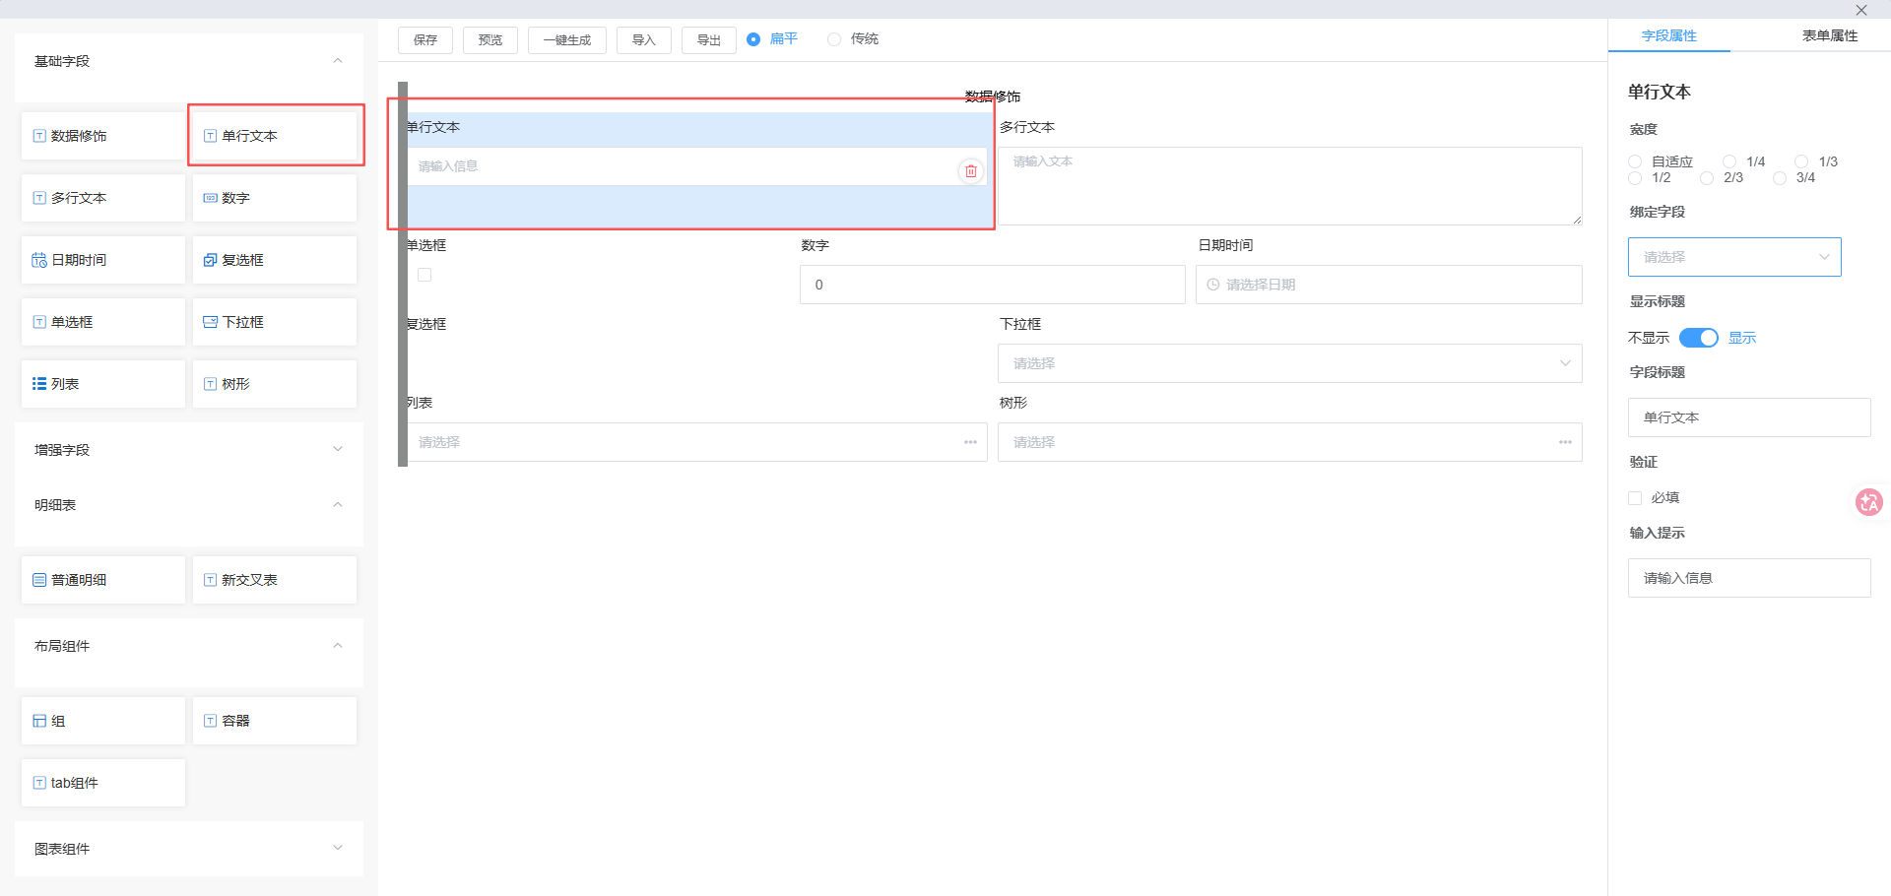Switch to the 字段属性 tab
The height and width of the screenshot is (896, 1891).
click(x=1668, y=35)
